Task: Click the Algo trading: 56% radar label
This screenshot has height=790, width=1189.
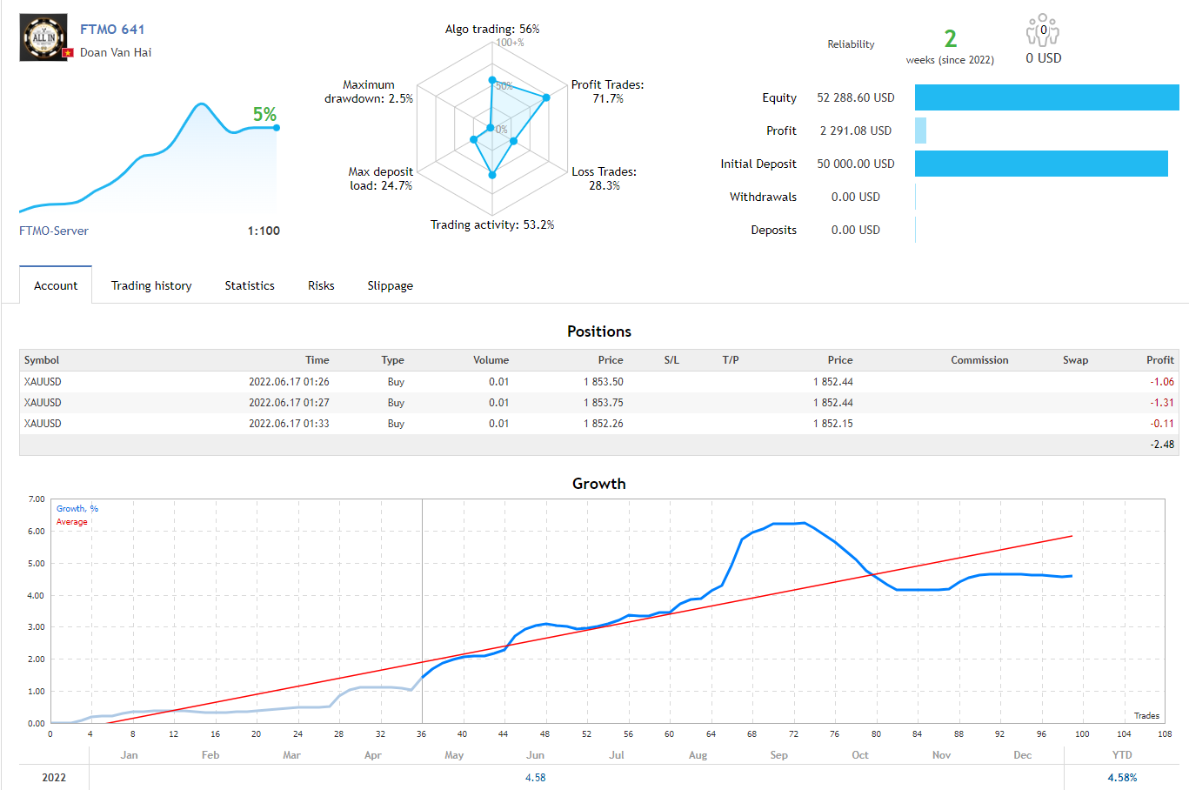Action: pos(492,30)
